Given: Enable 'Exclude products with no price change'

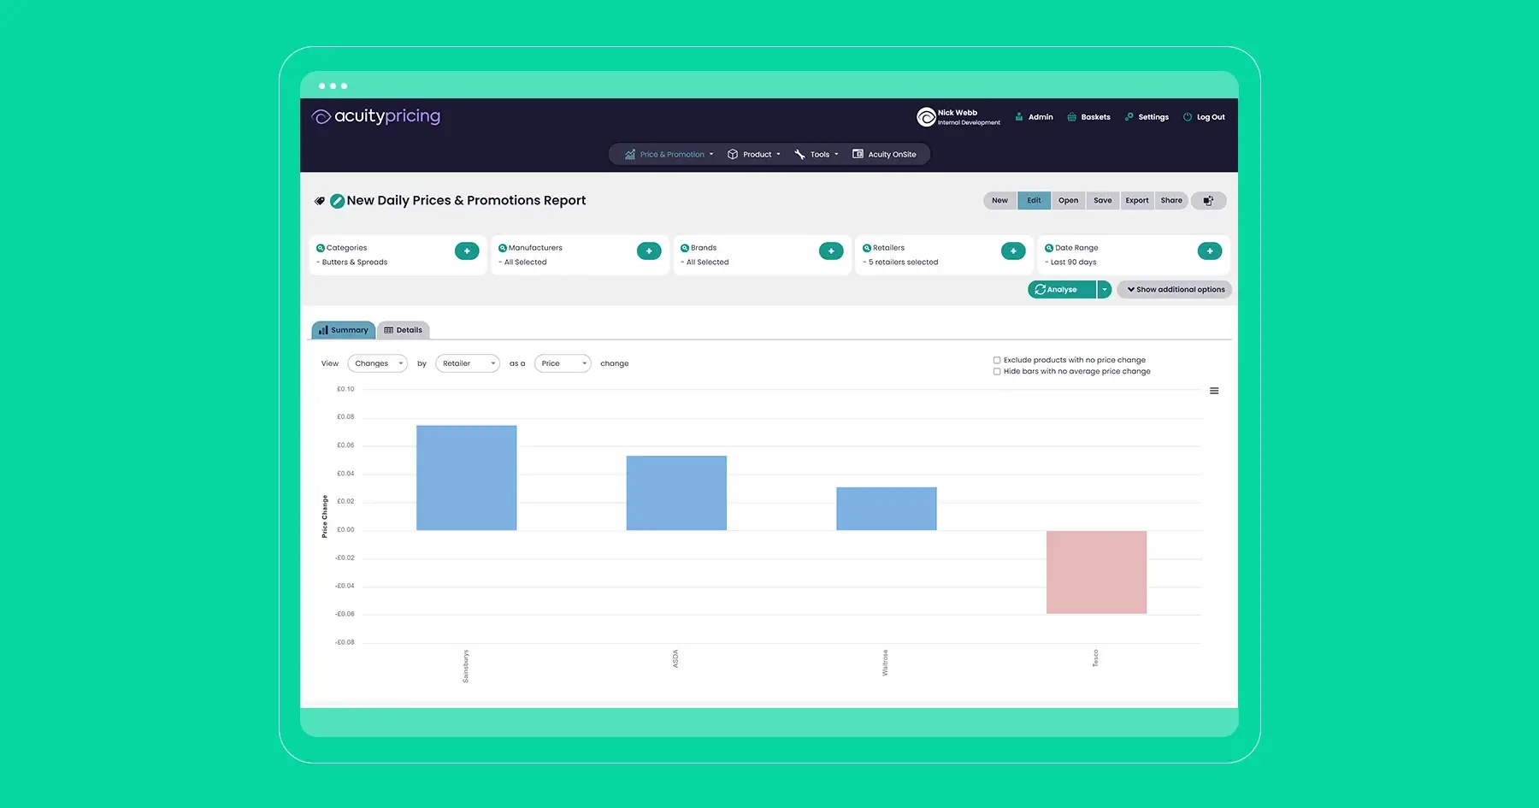Looking at the screenshot, I should coord(997,360).
